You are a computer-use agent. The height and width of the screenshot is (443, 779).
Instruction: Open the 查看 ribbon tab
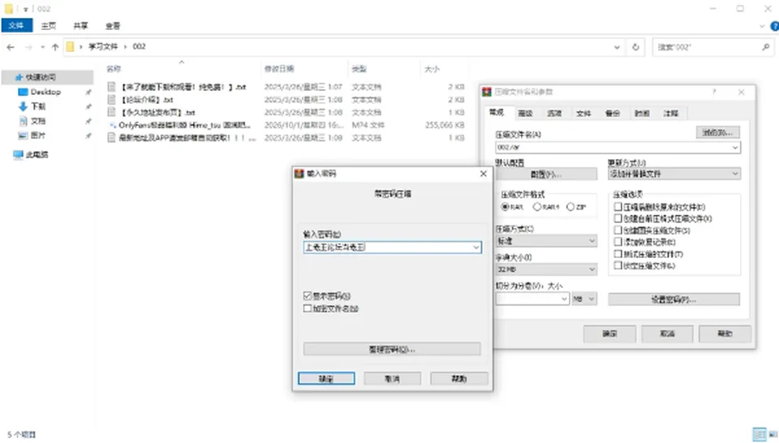click(113, 26)
